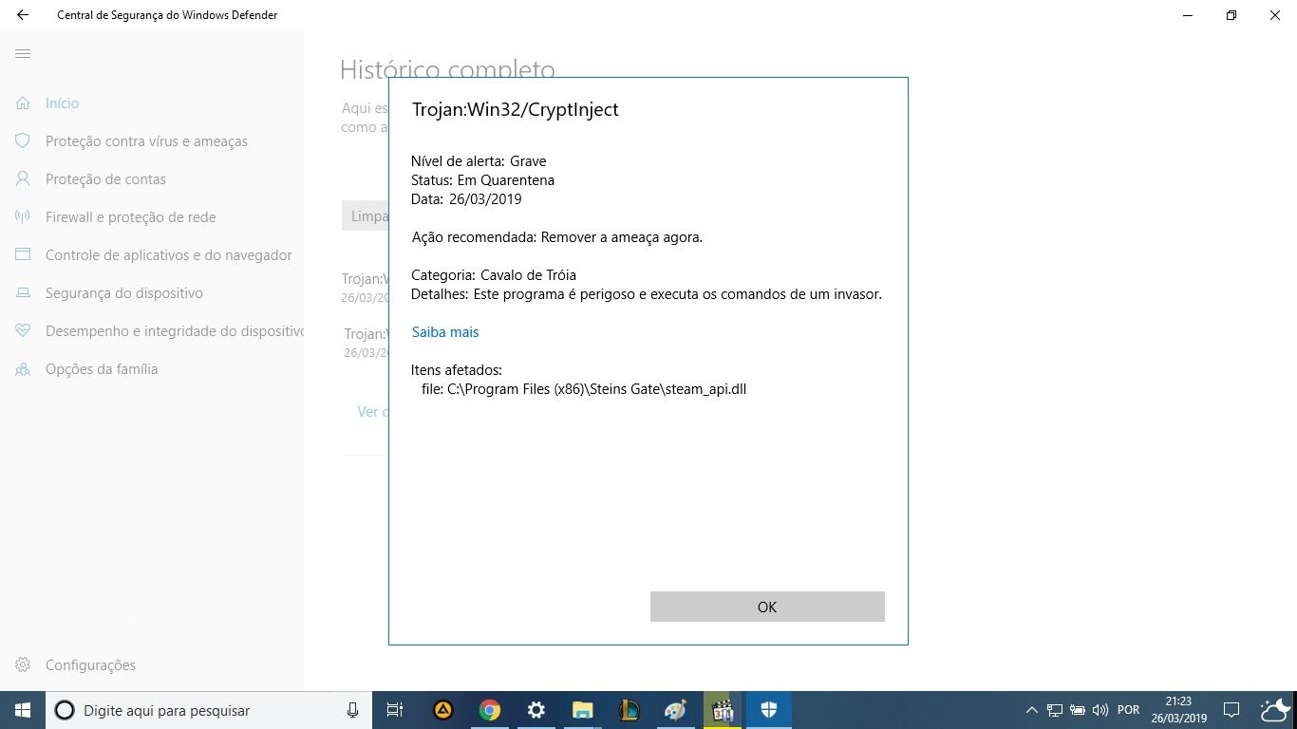Click the Nível de alerta: Grave text
The width and height of the screenshot is (1297, 729).
click(x=479, y=160)
